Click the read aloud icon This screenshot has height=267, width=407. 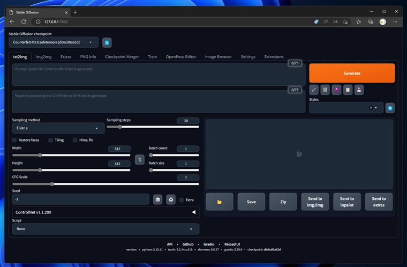[326, 22]
